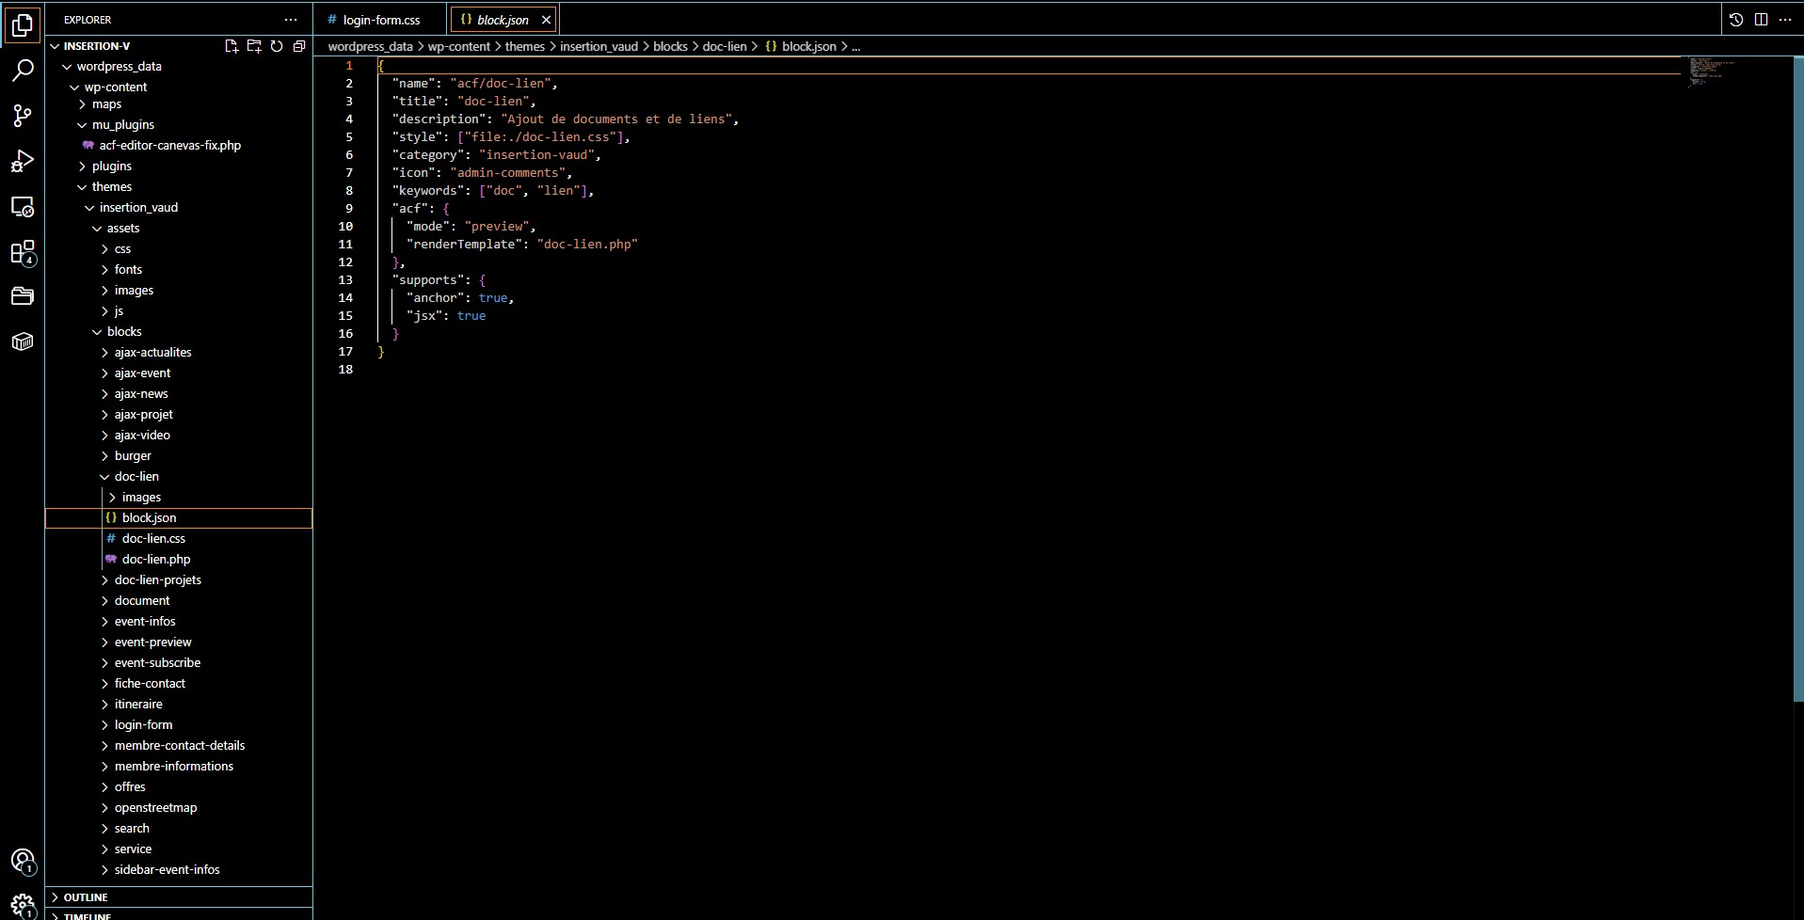Click insertion_vaud in the breadcrumb
Image resolution: width=1804 pixels, height=920 pixels.
tap(599, 46)
